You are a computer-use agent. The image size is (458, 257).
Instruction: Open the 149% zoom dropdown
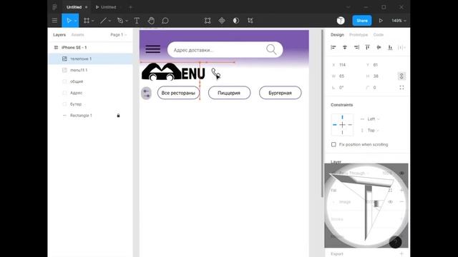[399, 21]
